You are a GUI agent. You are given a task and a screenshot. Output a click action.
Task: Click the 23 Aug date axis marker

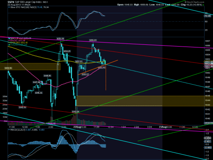pyautogui.click(x=162, y=127)
